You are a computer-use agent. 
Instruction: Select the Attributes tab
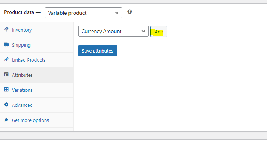37,75
